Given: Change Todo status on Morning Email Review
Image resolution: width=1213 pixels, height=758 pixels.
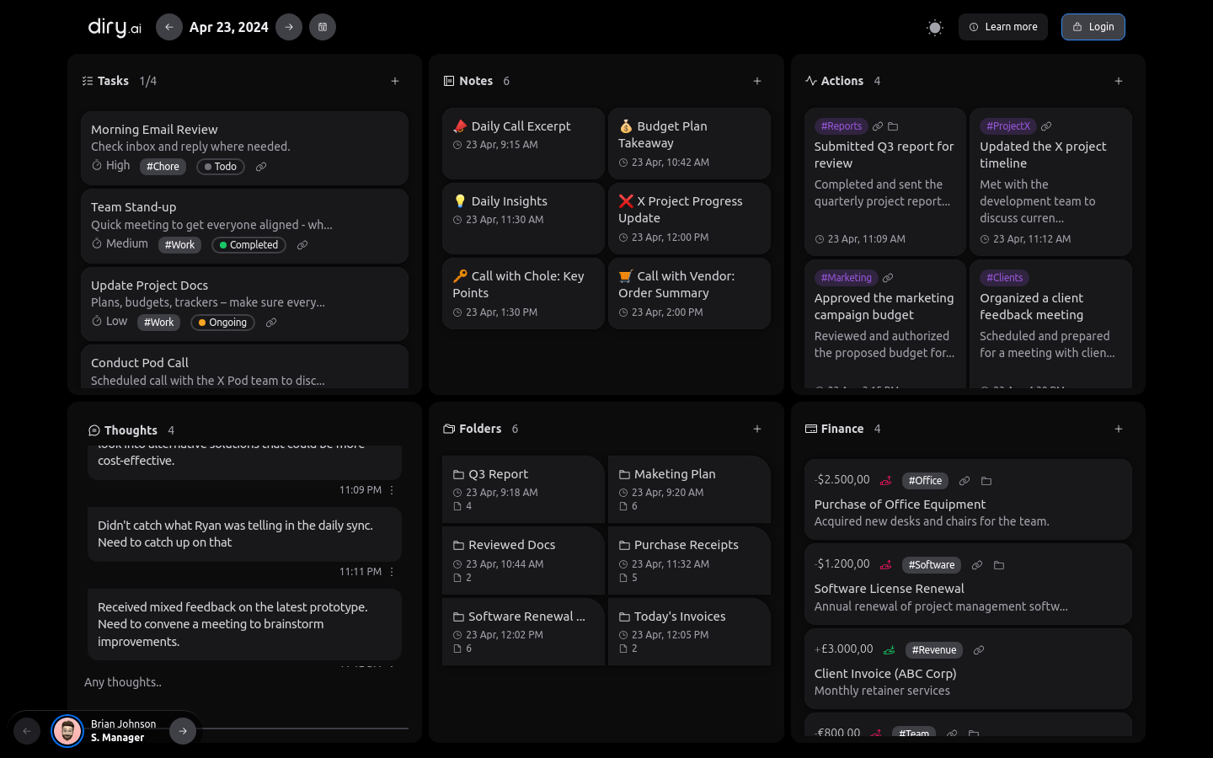Looking at the screenshot, I should click(221, 167).
